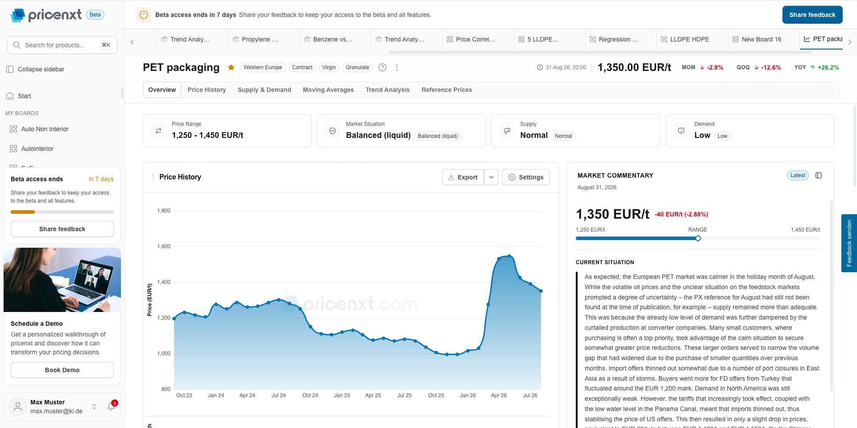Click Share feedback in the sidebar card
Screen dimensions: 857x428
point(62,229)
